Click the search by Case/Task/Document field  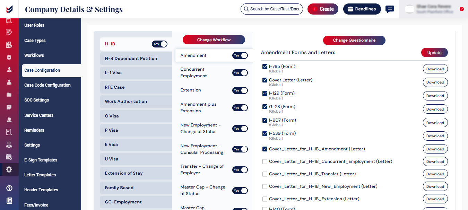pyautogui.click(x=272, y=9)
